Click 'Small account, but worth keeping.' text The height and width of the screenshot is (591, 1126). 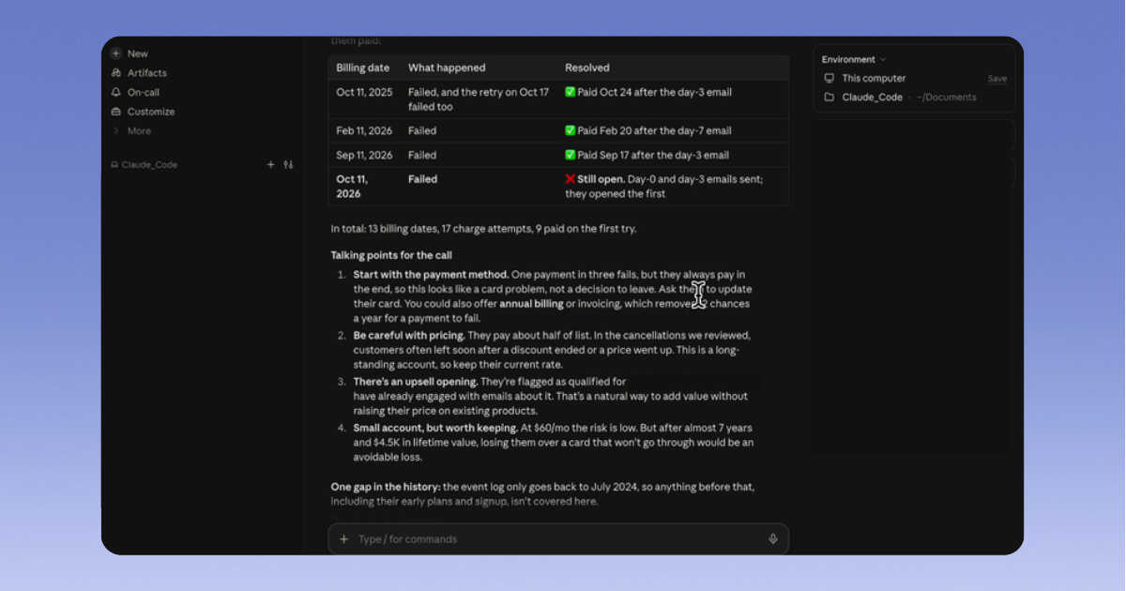coord(435,428)
